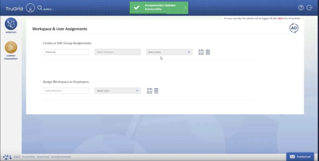Delete the employee assignment using the trash icon

(156, 91)
